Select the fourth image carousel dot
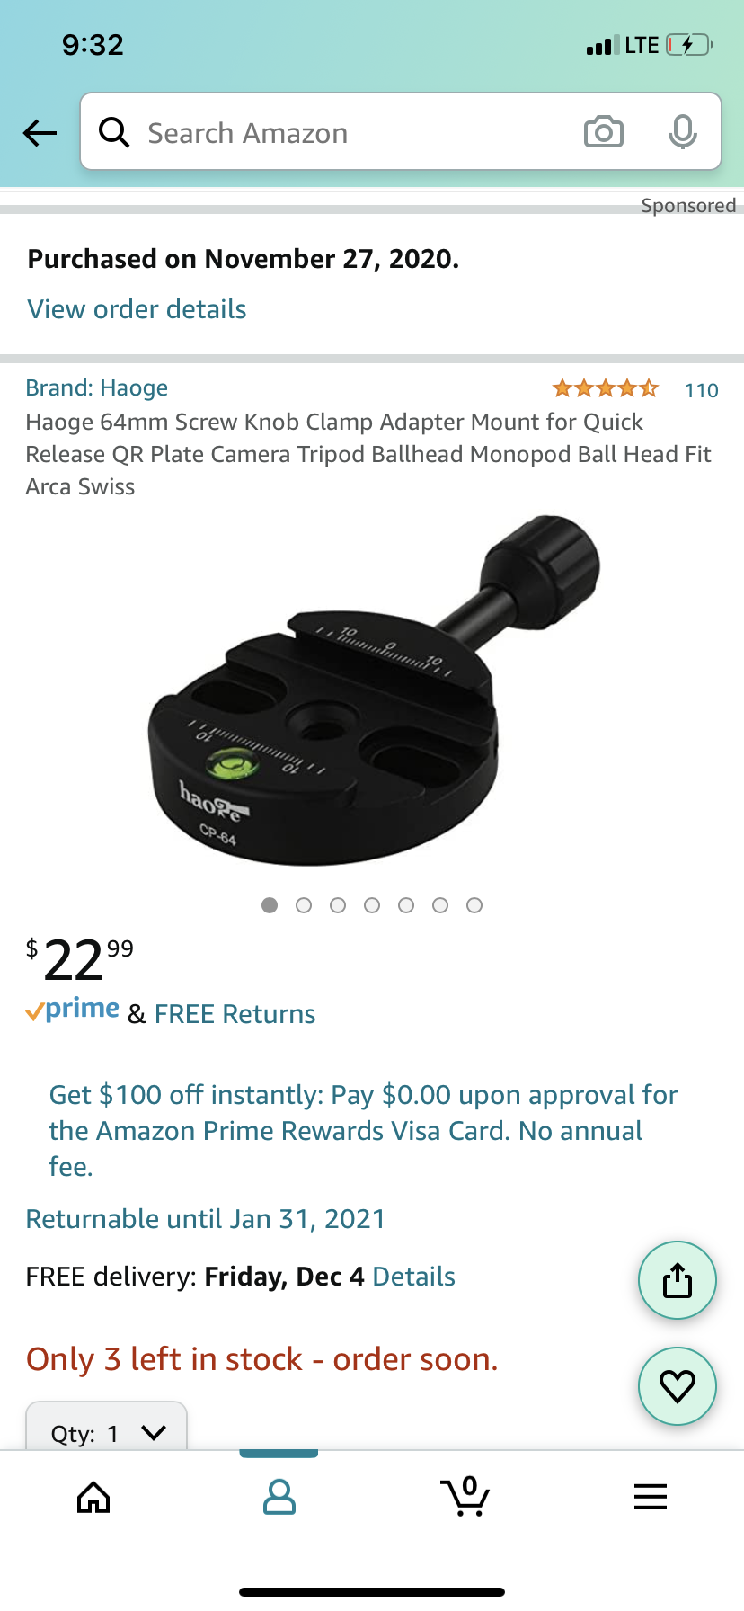The height and width of the screenshot is (1611, 744). point(372,905)
